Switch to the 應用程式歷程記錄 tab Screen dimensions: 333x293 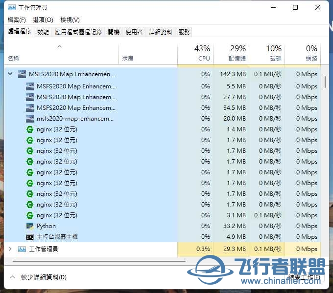78,32
